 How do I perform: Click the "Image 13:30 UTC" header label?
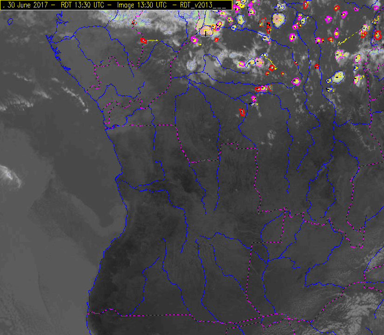click(x=142, y=5)
